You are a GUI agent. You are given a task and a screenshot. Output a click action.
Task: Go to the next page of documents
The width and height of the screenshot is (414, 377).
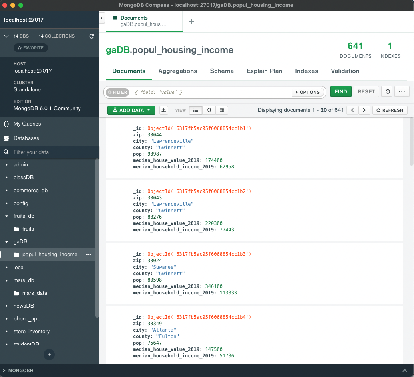tap(364, 110)
